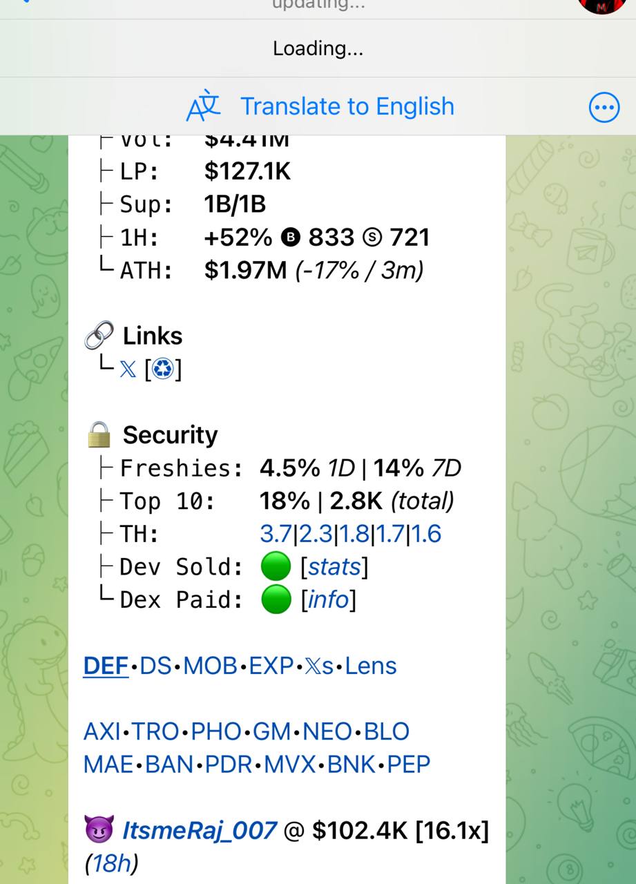Viewport: 636px width, 884px height.
Task: Tap the purple devil emoji
Action: click(x=99, y=830)
